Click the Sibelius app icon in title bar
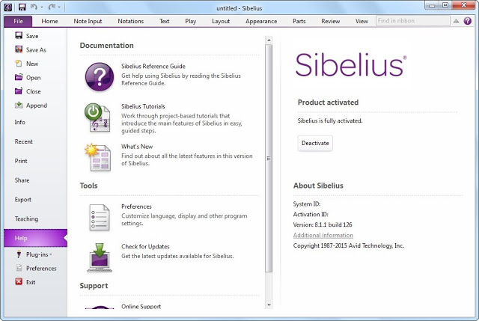This screenshot has width=479, height=321. [8, 7]
